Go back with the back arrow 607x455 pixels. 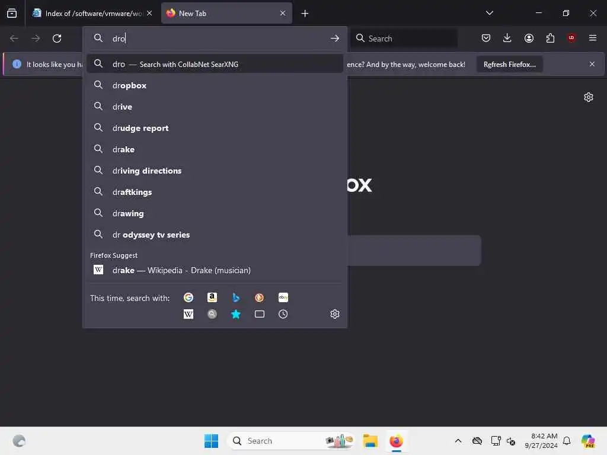pos(14,39)
